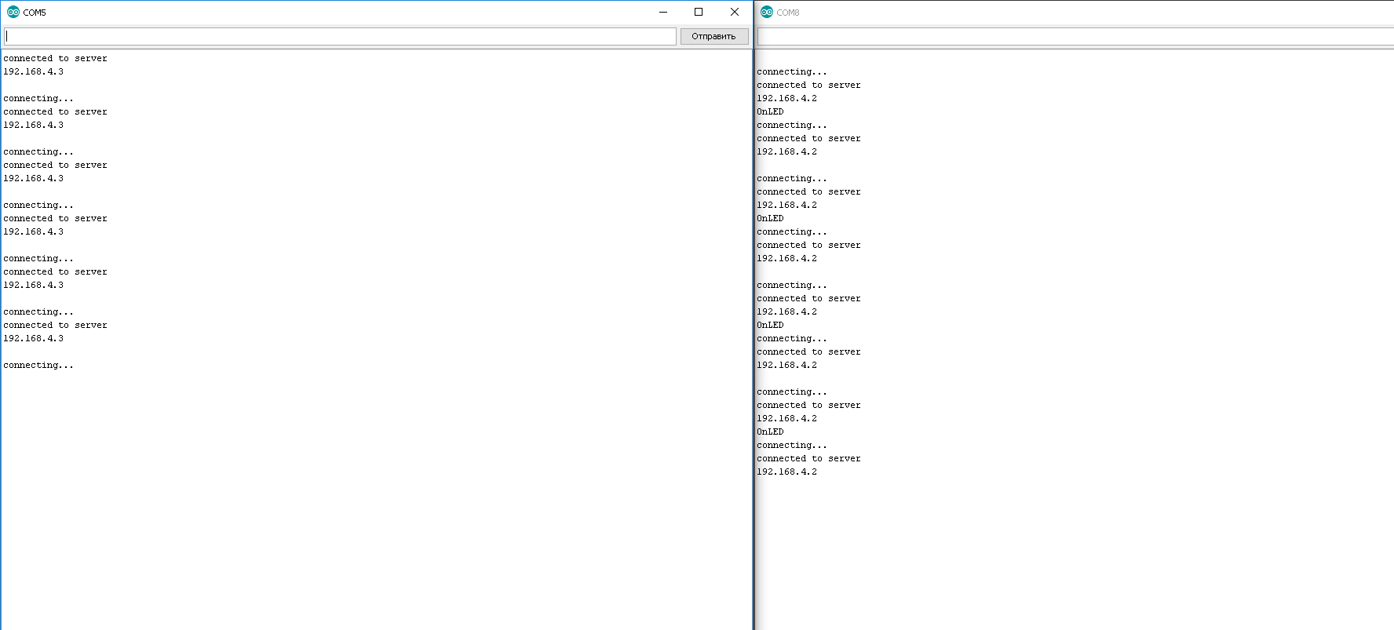Click the topmost '192.168.4.3' line in COM5 output
The width and height of the screenshot is (1394, 630).
tap(34, 72)
